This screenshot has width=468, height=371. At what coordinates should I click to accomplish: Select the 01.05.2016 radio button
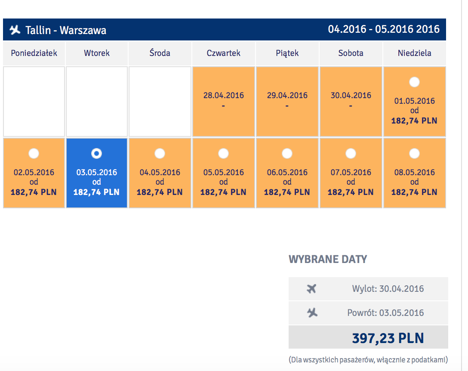pos(414,82)
